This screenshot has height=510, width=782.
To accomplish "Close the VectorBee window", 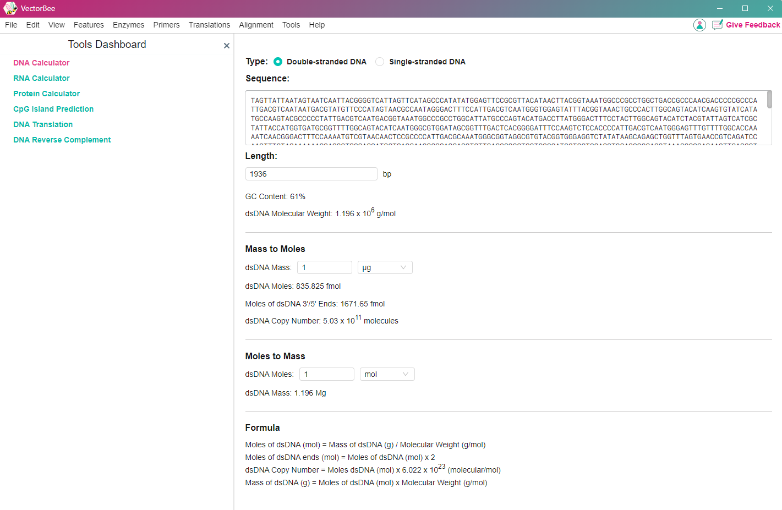I will point(770,8).
